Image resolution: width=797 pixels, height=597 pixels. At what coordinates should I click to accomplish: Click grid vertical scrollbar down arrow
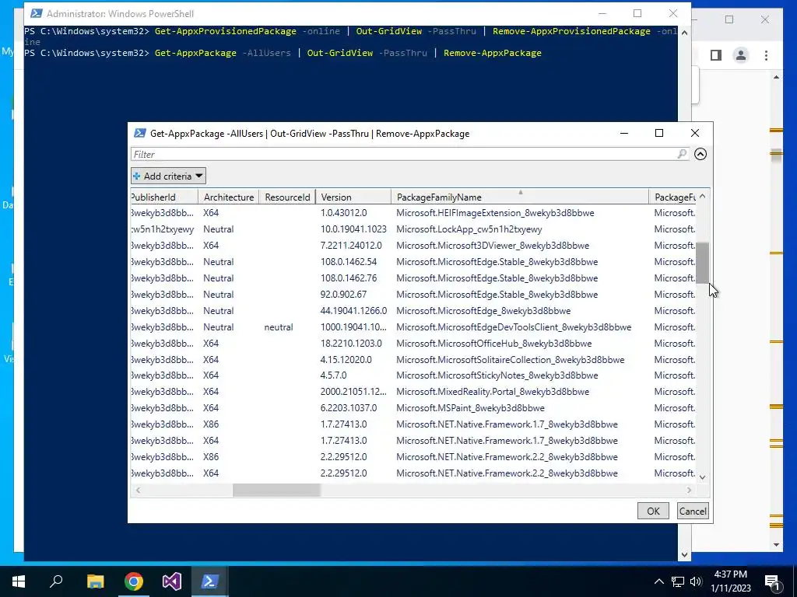pos(703,477)
